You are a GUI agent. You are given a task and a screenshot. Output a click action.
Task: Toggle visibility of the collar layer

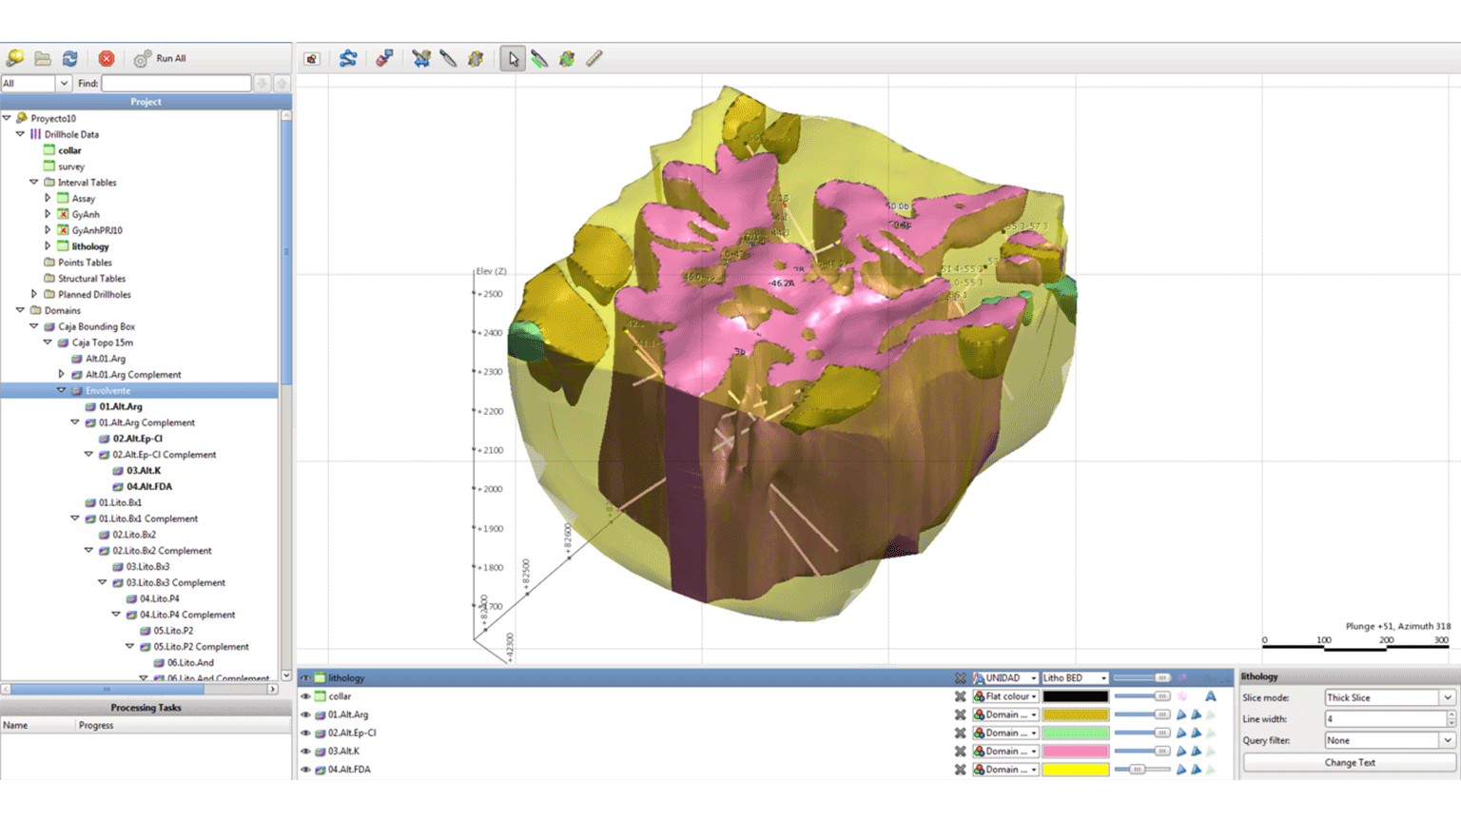[306, 696]
